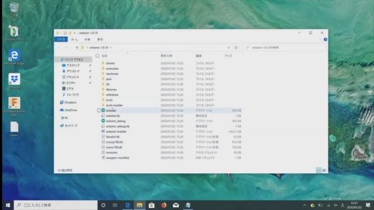Select the libusb0.dll file icon
This screenshot has width=374, height=210.
pos(103,136)
